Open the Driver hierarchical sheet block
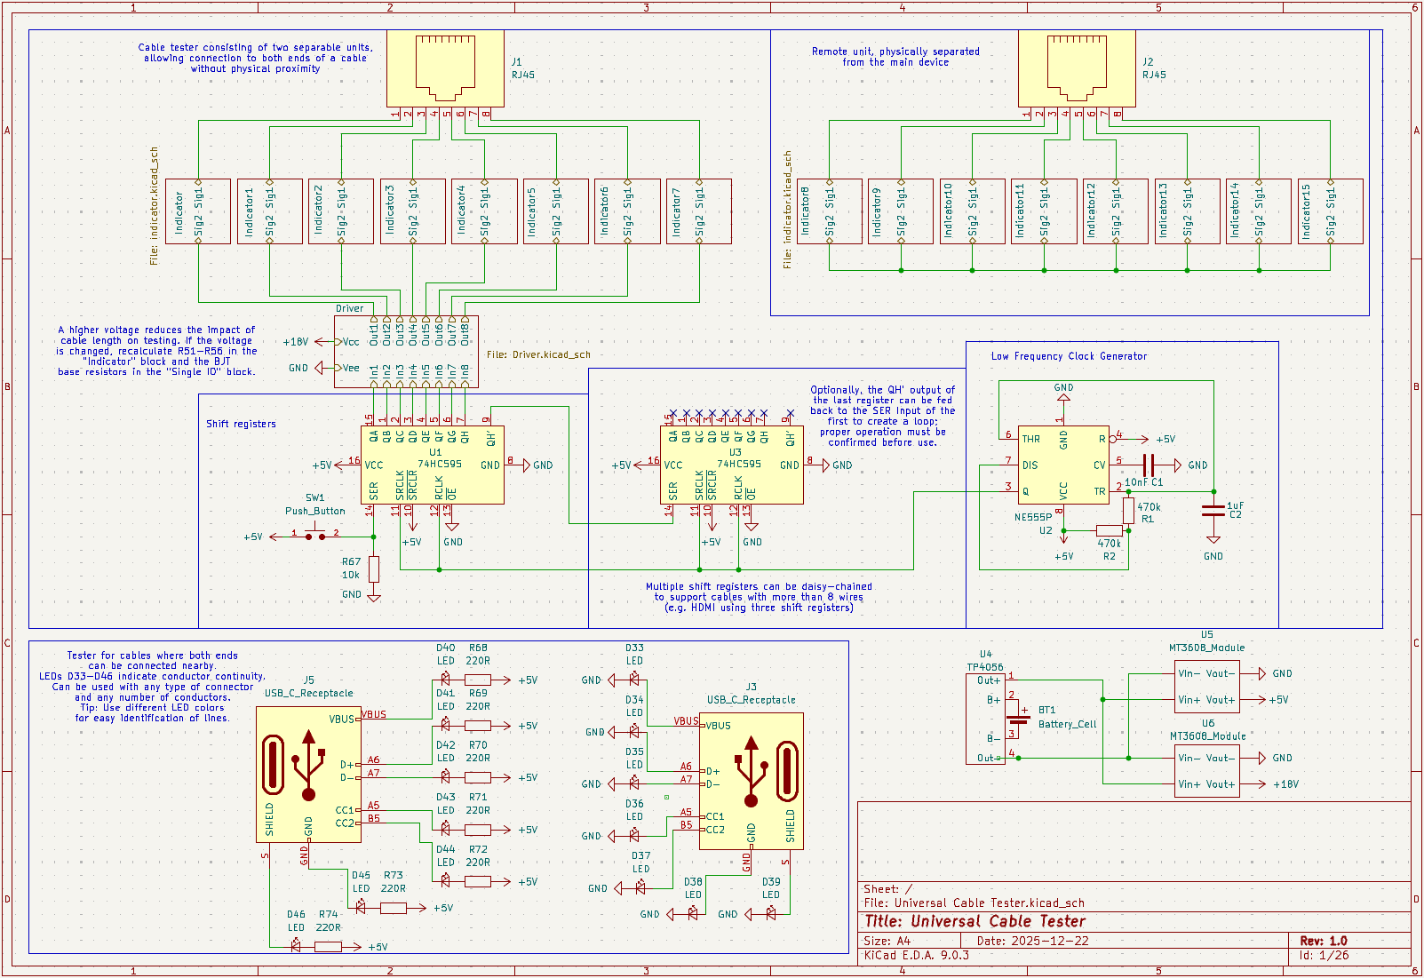Image resolution: width=1424 pixels, height=978 pixels. click(406, 352)
